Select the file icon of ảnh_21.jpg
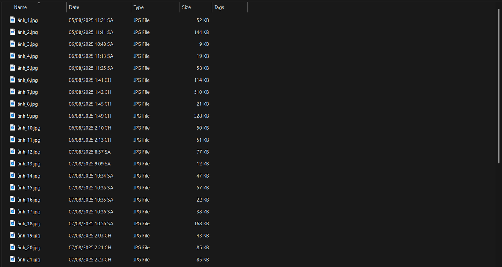This screenshot has width=502, height=267. point(13,260)
